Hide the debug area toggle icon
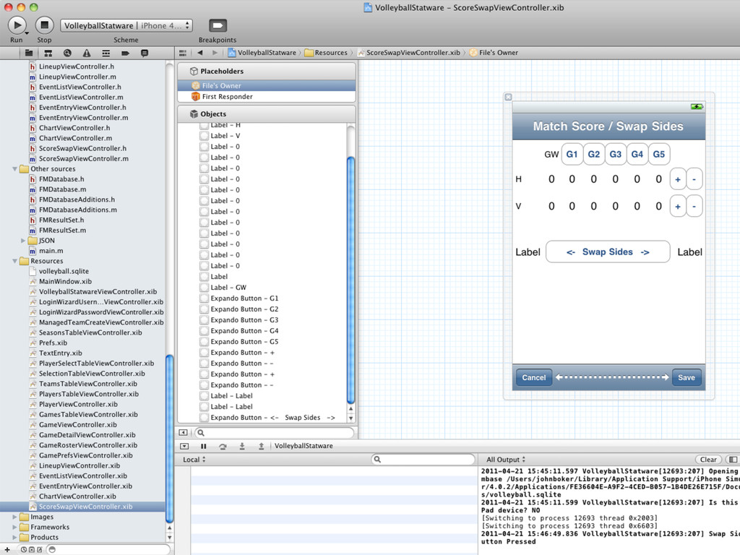Viewport: 740px width, 555px height. point(184,446)
